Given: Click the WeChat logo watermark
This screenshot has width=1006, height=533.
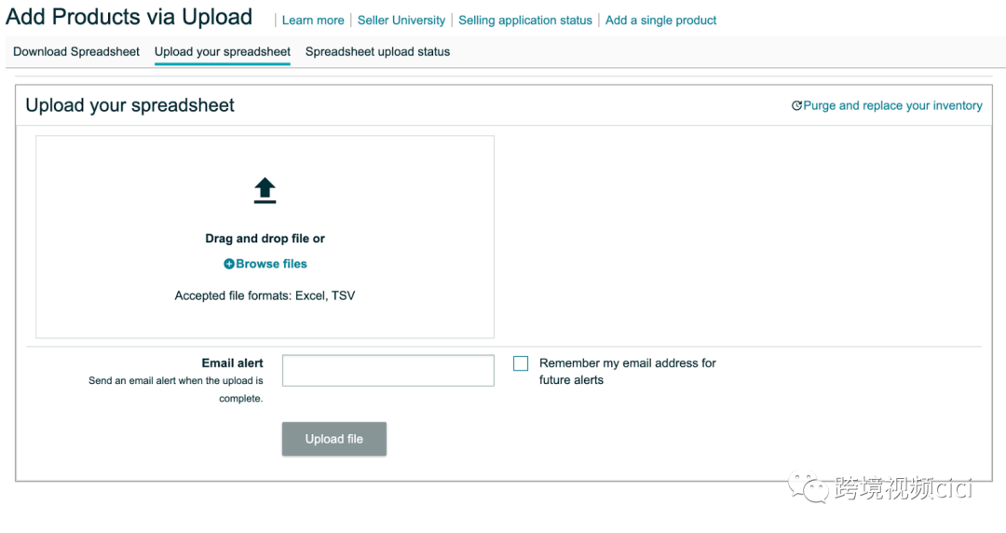Looking at the screenshot, I should [x=809, y=487].
